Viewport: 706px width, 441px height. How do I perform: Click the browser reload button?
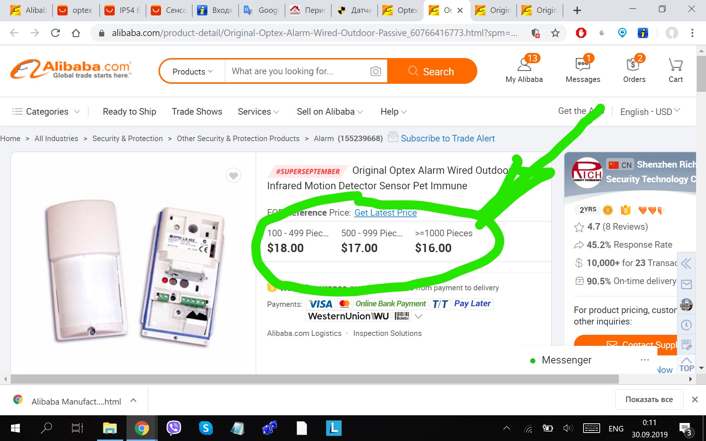[56, 33]
